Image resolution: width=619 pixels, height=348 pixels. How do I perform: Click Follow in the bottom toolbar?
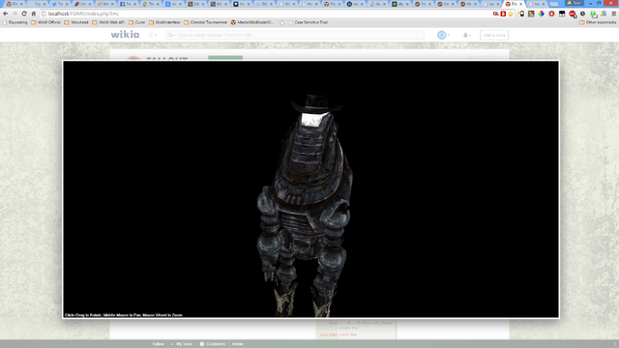[x=158, y=344]
